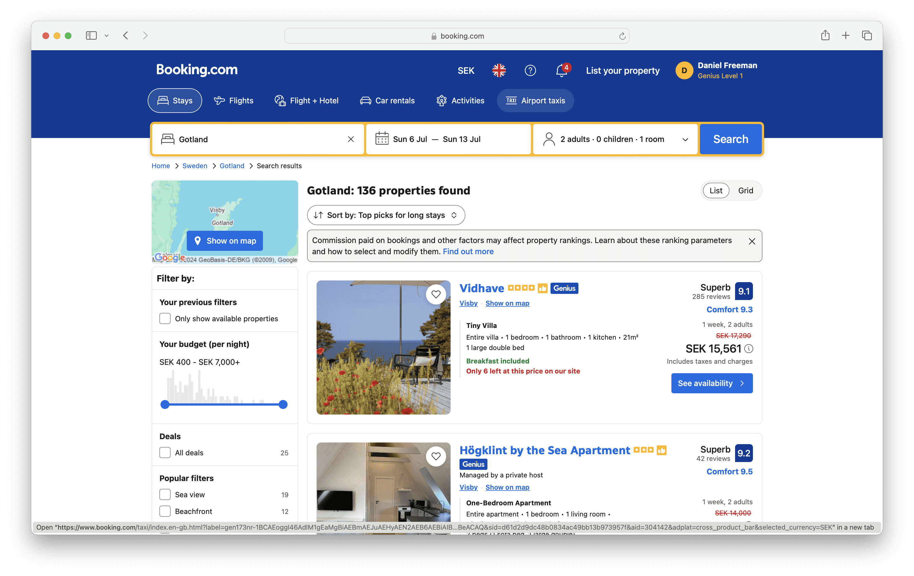The width and height of the screenshot is (914, 576).
Task: Click Show on map button on map
Action: point(225,241)
